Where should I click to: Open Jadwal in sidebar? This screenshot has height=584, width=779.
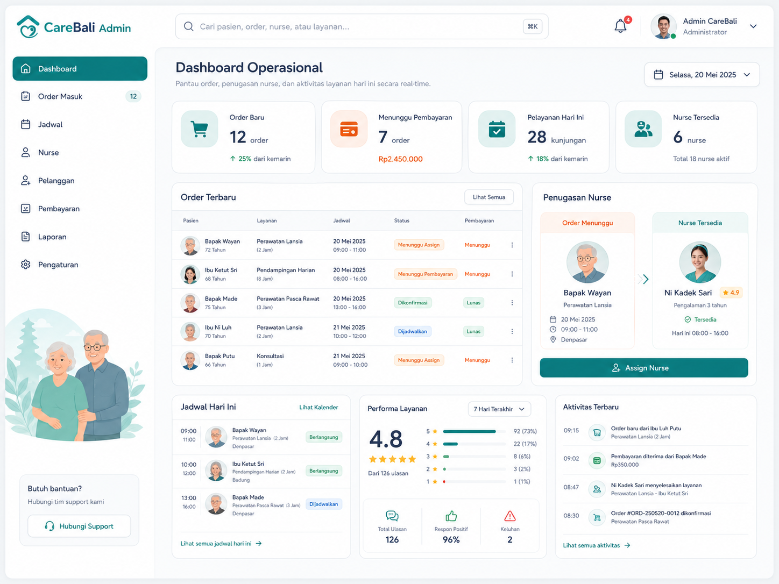pos(80,125)
